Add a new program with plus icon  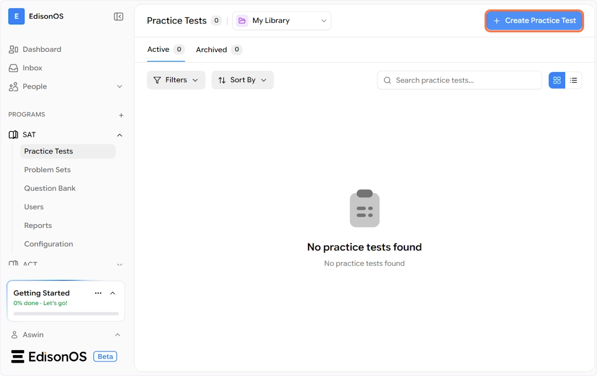point(121,115)
